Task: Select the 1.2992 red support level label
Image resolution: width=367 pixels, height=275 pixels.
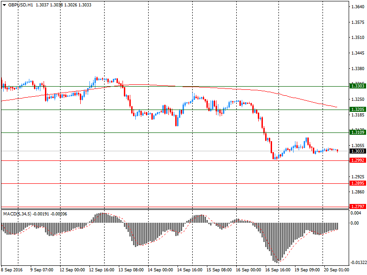Action: [x=358, y=160]
